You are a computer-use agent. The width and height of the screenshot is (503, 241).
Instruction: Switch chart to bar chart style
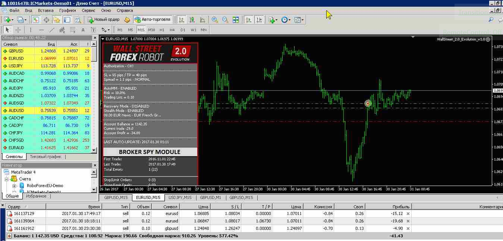182,20
